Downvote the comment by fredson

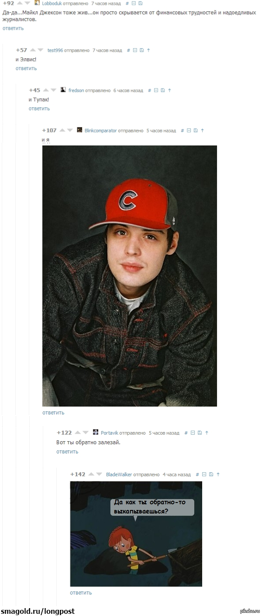[x=53, y=90]
